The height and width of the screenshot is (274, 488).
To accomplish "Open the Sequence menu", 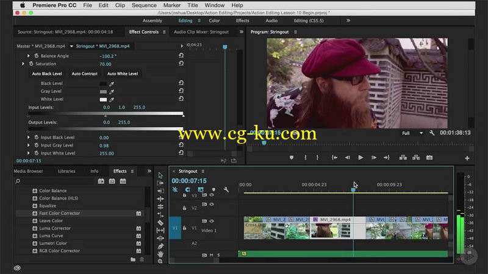I will click(144, 5).
